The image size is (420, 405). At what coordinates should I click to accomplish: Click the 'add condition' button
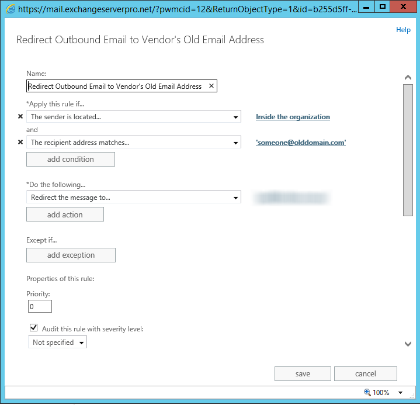tap(70, 159)
